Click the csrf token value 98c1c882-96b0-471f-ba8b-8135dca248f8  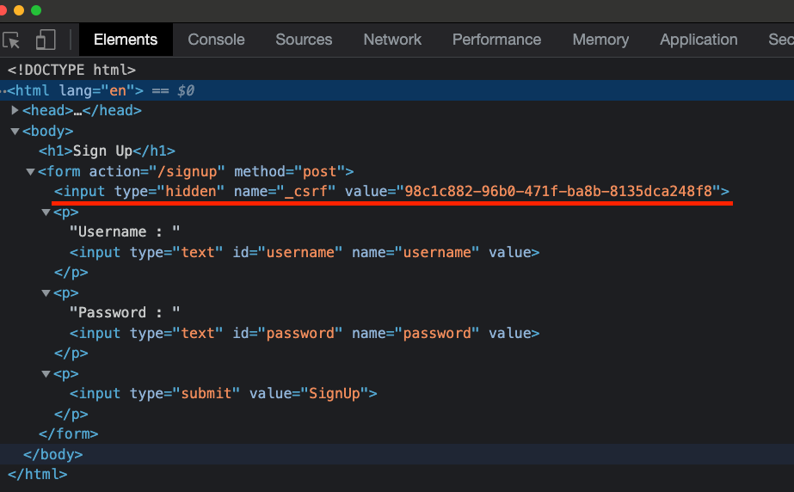pos(558,191)
